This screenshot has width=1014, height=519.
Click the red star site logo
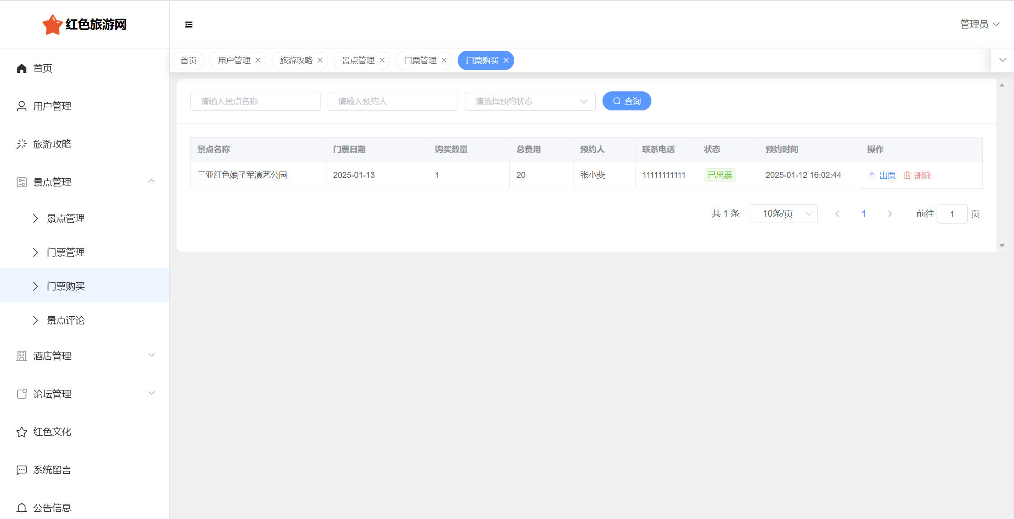tap(52, 24)
